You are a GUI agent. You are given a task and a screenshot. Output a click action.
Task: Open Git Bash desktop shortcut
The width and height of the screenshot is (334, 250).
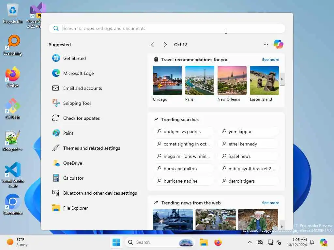coord(13,109)
